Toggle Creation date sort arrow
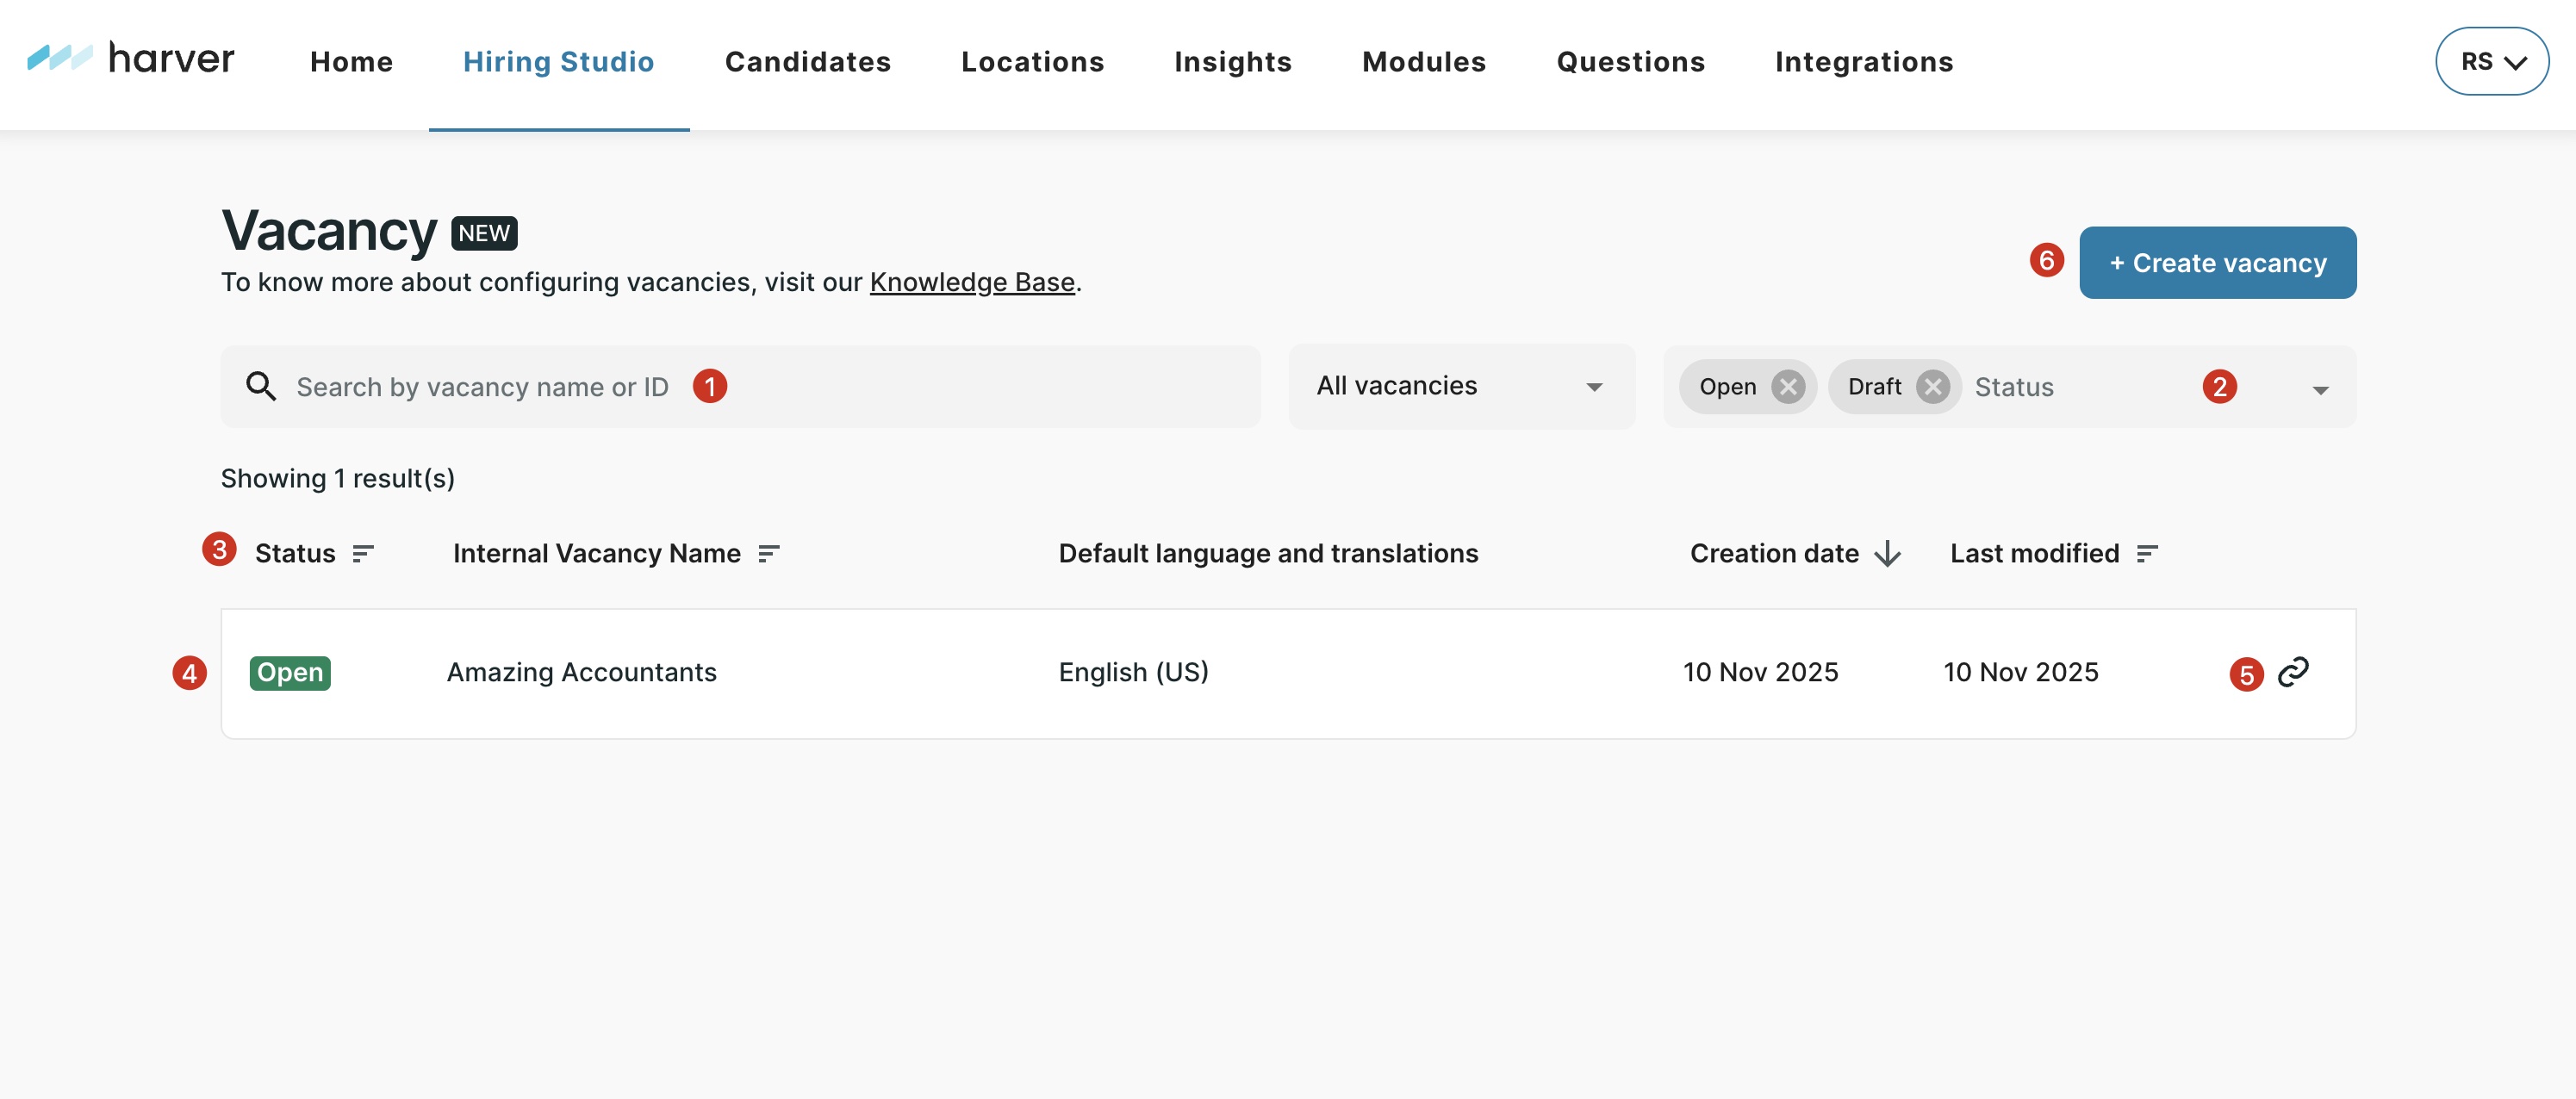 coord(1887,554)
